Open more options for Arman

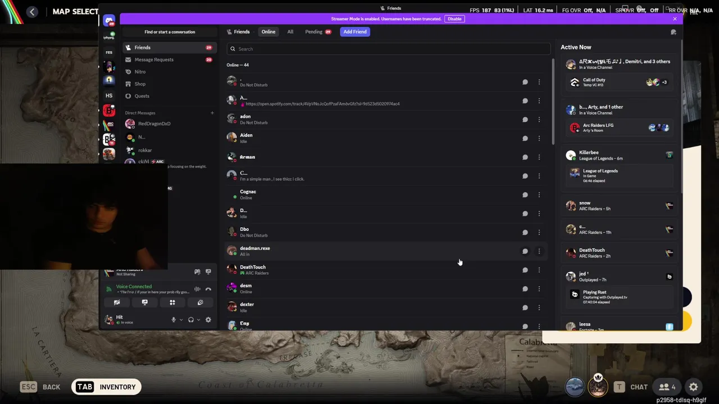(539, 157)
